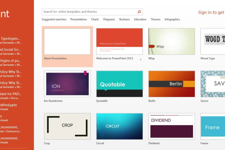Choose the Business suggested search
The image size is (225, 150).
click(x=124, y=19)
